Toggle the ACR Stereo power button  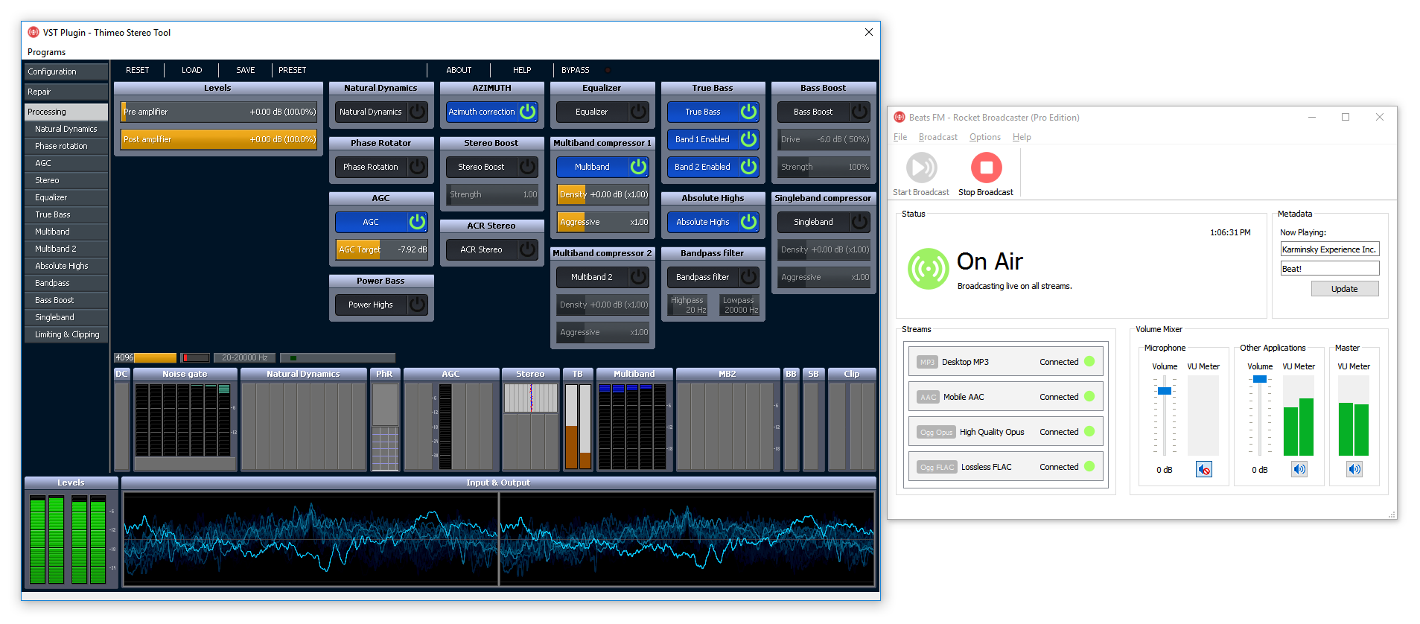[528, 249]
